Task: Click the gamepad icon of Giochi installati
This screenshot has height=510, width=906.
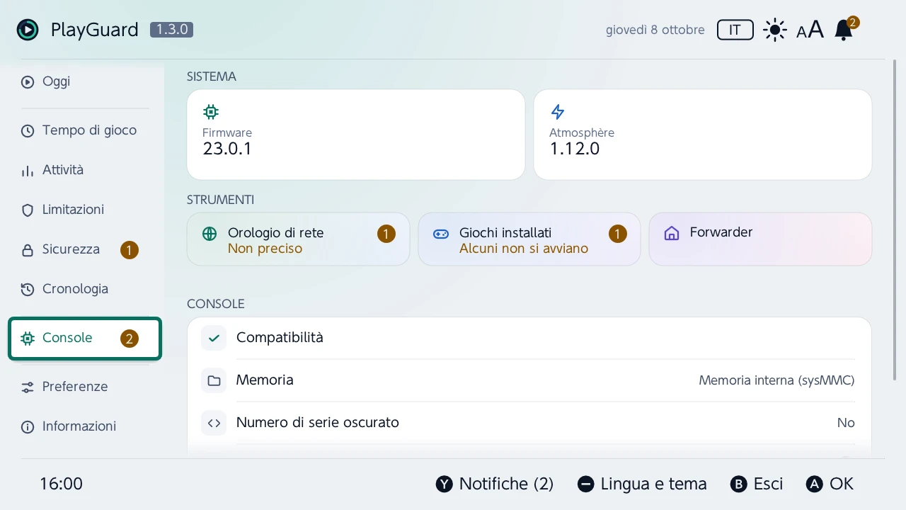Action: click(x=441, y=234)
